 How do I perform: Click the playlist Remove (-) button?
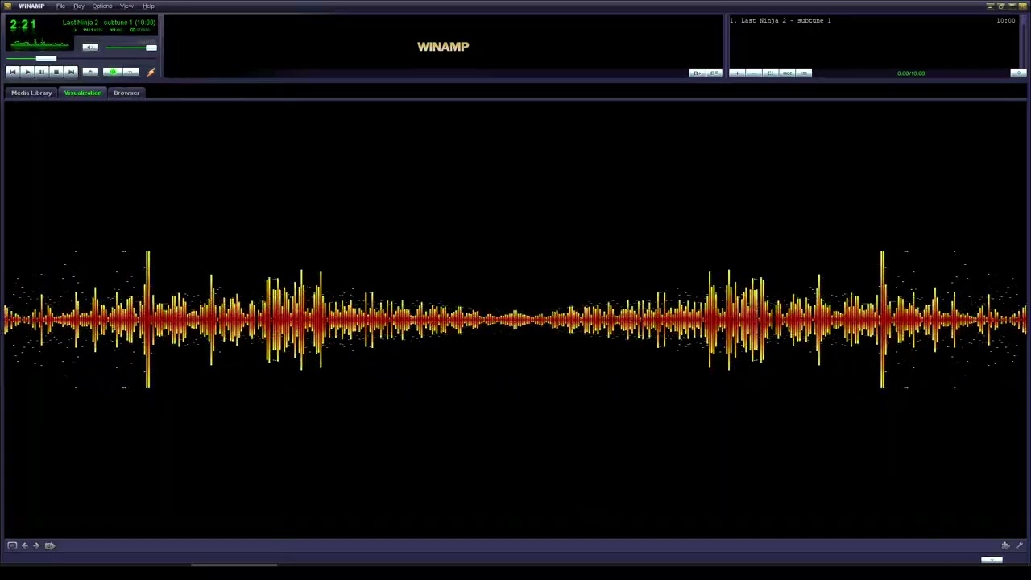753,73
